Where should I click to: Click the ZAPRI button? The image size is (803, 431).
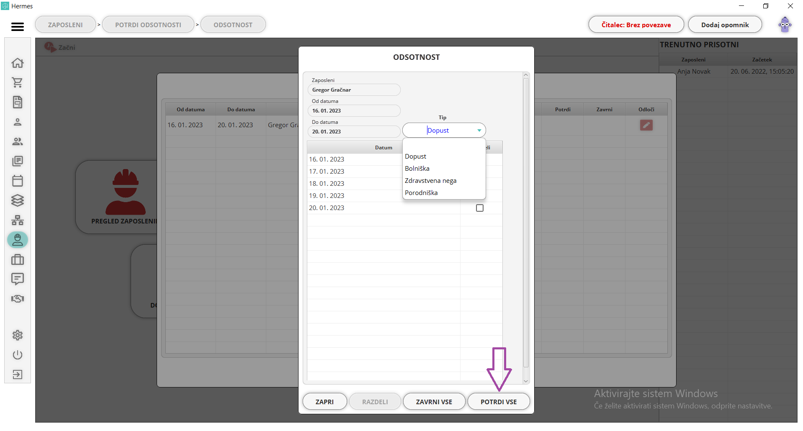pyautogui.click(x=324, y=402)
